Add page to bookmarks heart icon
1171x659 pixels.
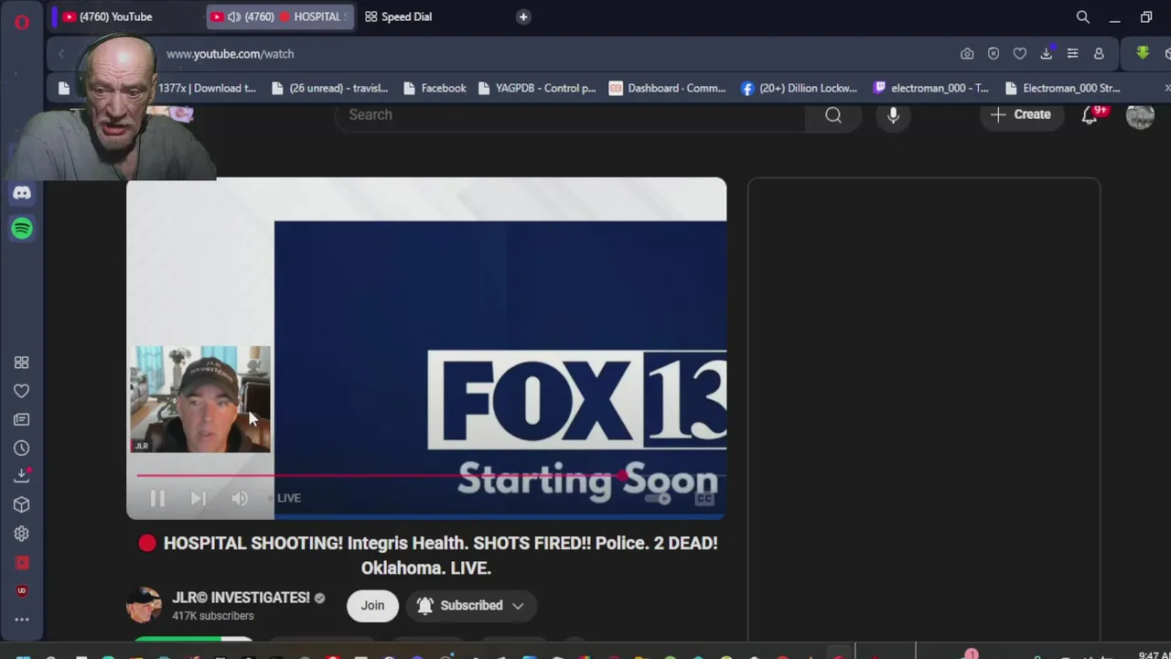pos(1020,54)
